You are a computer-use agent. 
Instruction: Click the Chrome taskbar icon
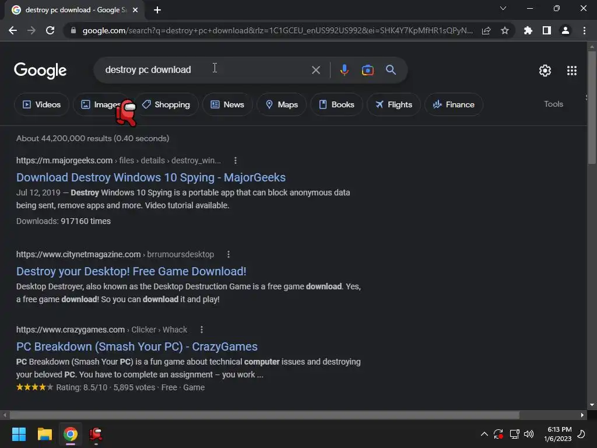coord(71,434)
